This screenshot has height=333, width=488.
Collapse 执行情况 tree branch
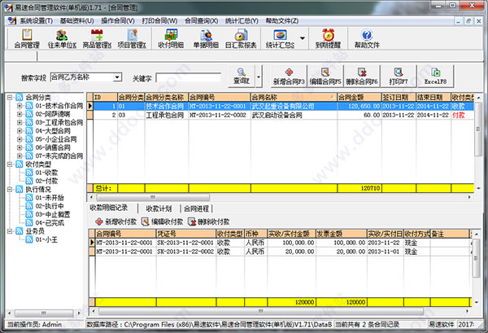click(10, 189)
